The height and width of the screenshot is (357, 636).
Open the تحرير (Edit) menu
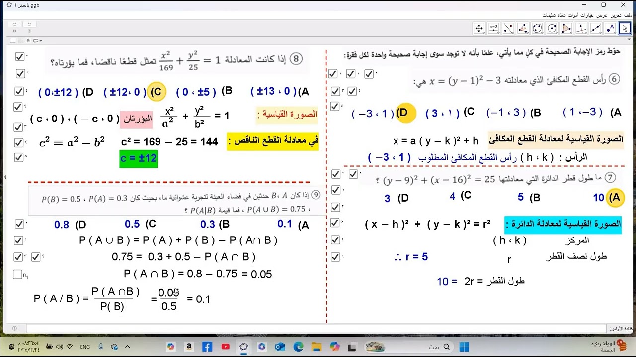point(616,15)
